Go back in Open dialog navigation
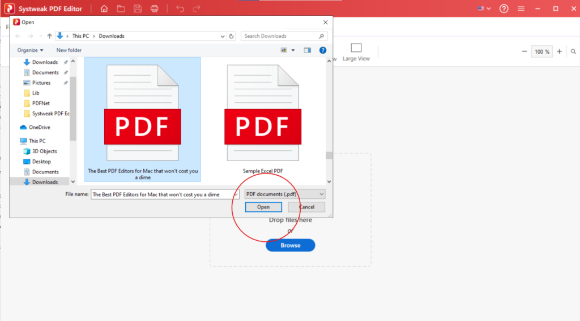 (x=18, y=36)
